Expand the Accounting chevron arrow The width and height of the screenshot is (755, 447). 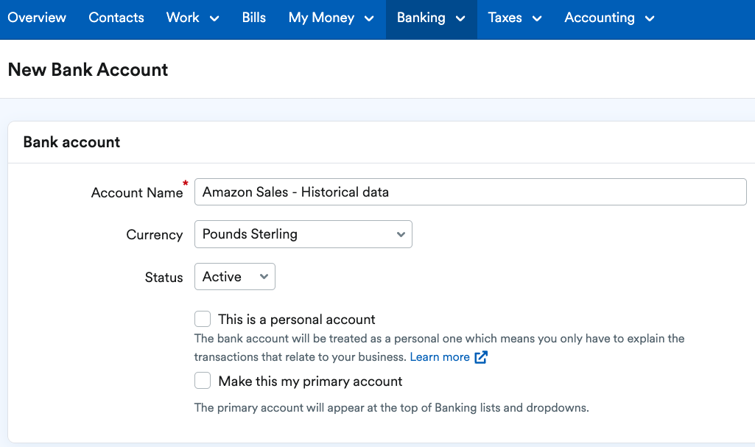click(650, 18)
